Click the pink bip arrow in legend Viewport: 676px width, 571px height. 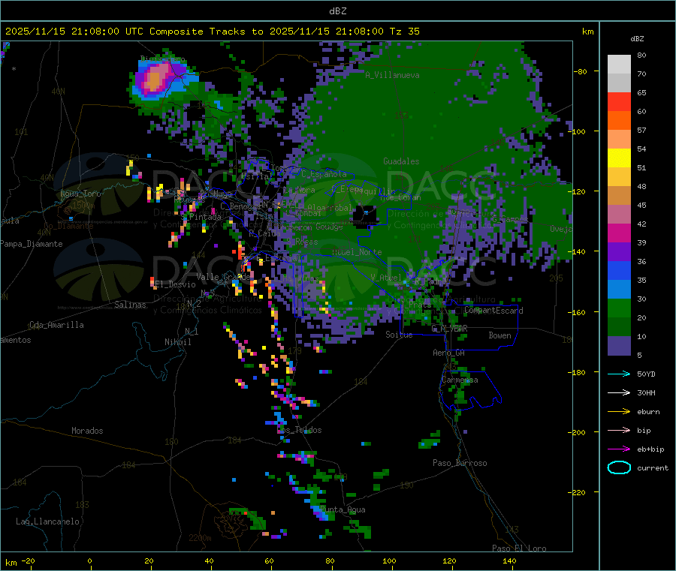click(619, 430)
